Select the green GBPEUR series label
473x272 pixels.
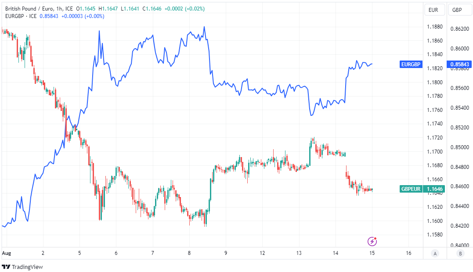[x=411, y=189]
